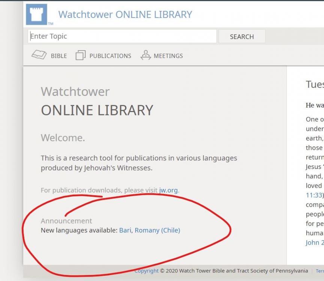This screenshot has width=324, height=281.
Task: Click the Announcement heading text
Action: tap(66, 221)
